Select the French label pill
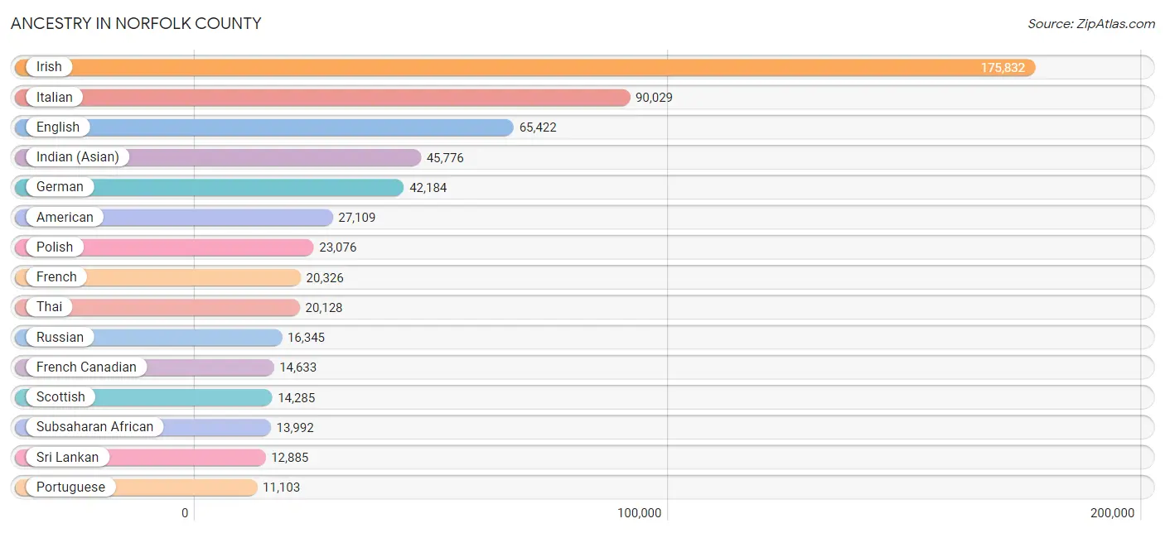 point(56,277)
